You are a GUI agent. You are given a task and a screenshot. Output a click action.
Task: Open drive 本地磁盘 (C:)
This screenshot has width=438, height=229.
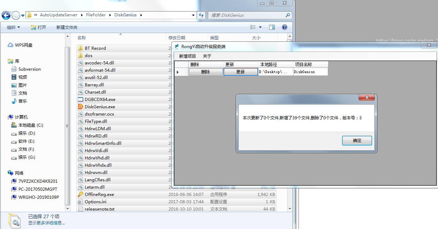click(27, 125)
